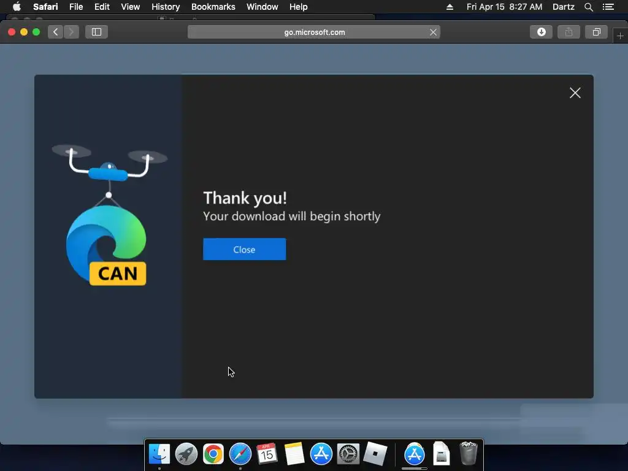The width and height of the screenshot is (628, 471).
Task: Open Notification Center list icon
Action: pos(608,7)
